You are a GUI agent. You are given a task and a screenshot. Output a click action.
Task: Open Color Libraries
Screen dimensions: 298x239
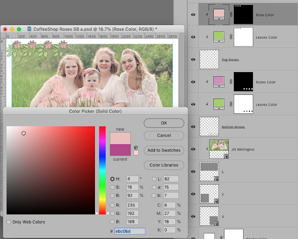164,165
